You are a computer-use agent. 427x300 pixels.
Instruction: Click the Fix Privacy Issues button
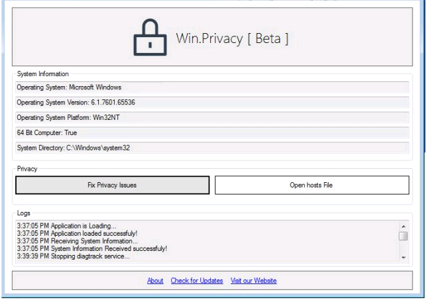(x=112, y=185)
